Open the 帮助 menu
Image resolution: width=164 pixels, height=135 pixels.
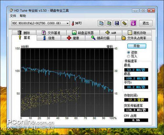tap(23, 16)
